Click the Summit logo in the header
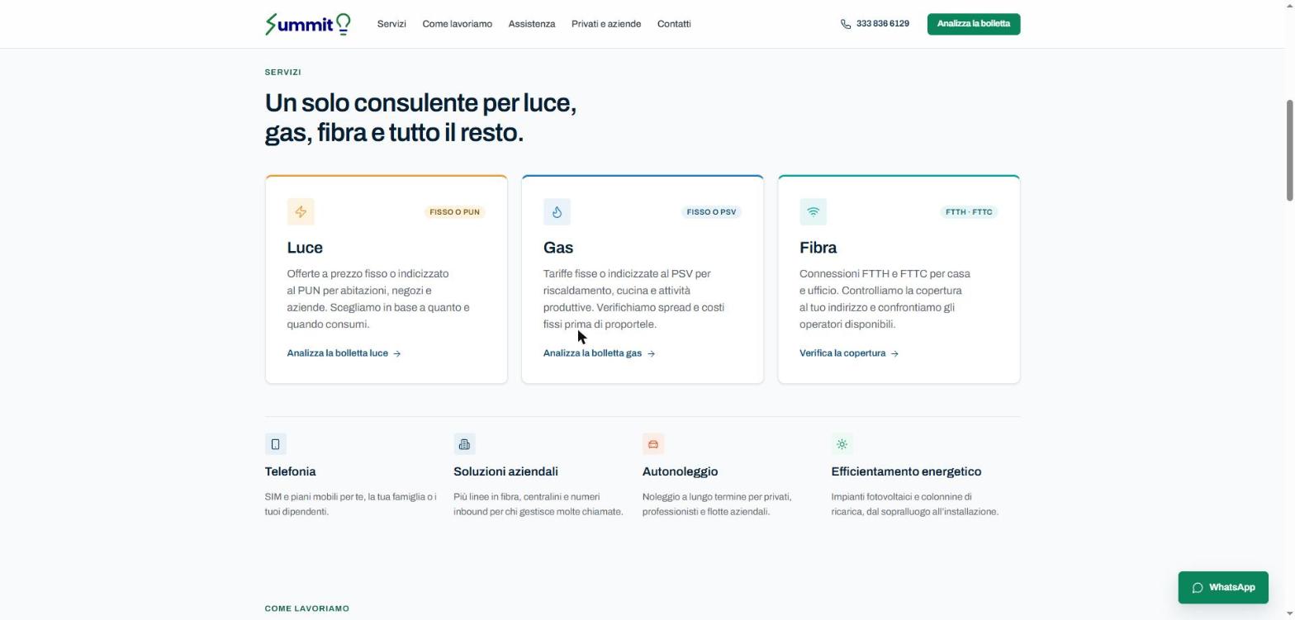The width and height of the screenshot is (1295, 620). tap(307, 24)
